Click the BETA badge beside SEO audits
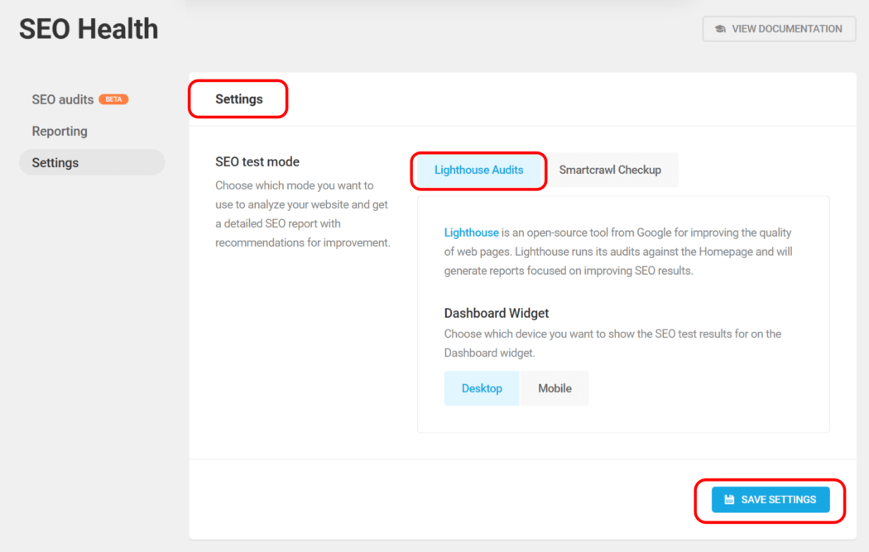The height and width of the screenshot is (552, 869). [115, 98]
